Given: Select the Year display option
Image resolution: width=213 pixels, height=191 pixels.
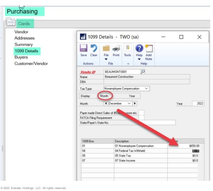Looking at the screenshot, I should pos(132,96).
